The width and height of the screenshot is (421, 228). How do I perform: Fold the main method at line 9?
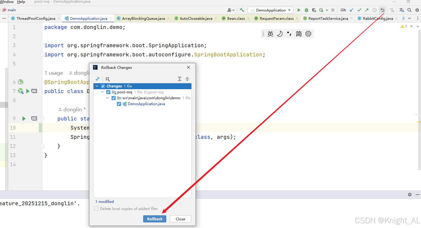42,119
